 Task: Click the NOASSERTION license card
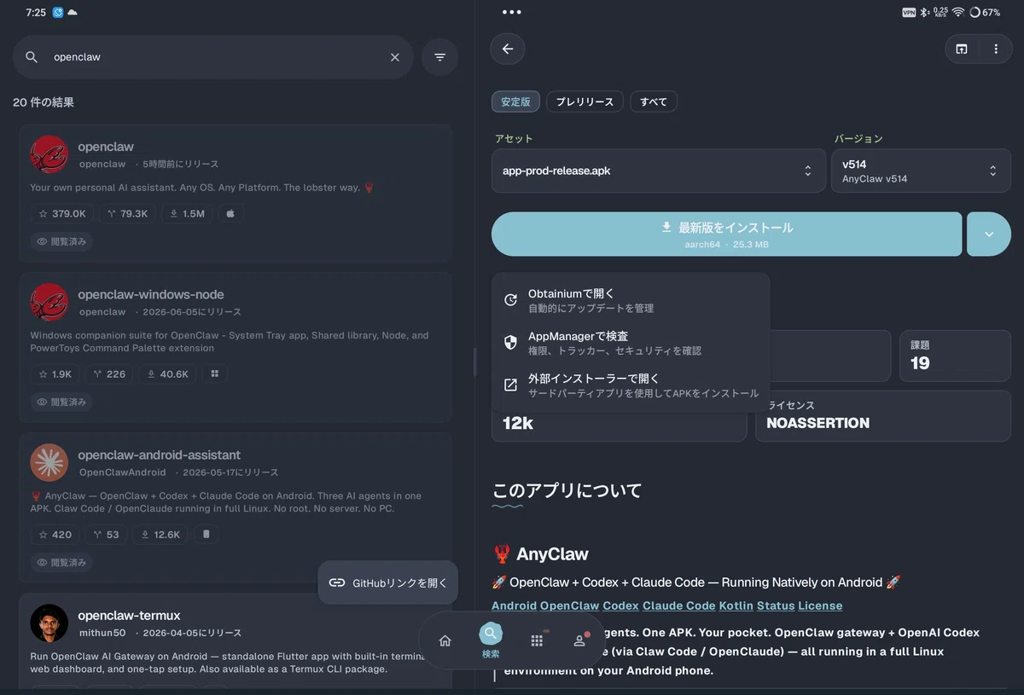coord(883,416)
